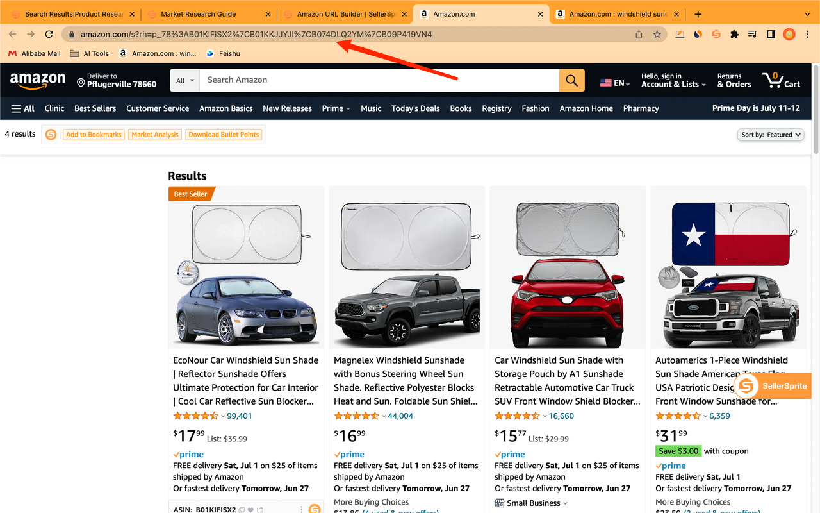Bookmark this page with the star icon
The width and height of the screenshot is (820, 513).
(x=657, y=34)
